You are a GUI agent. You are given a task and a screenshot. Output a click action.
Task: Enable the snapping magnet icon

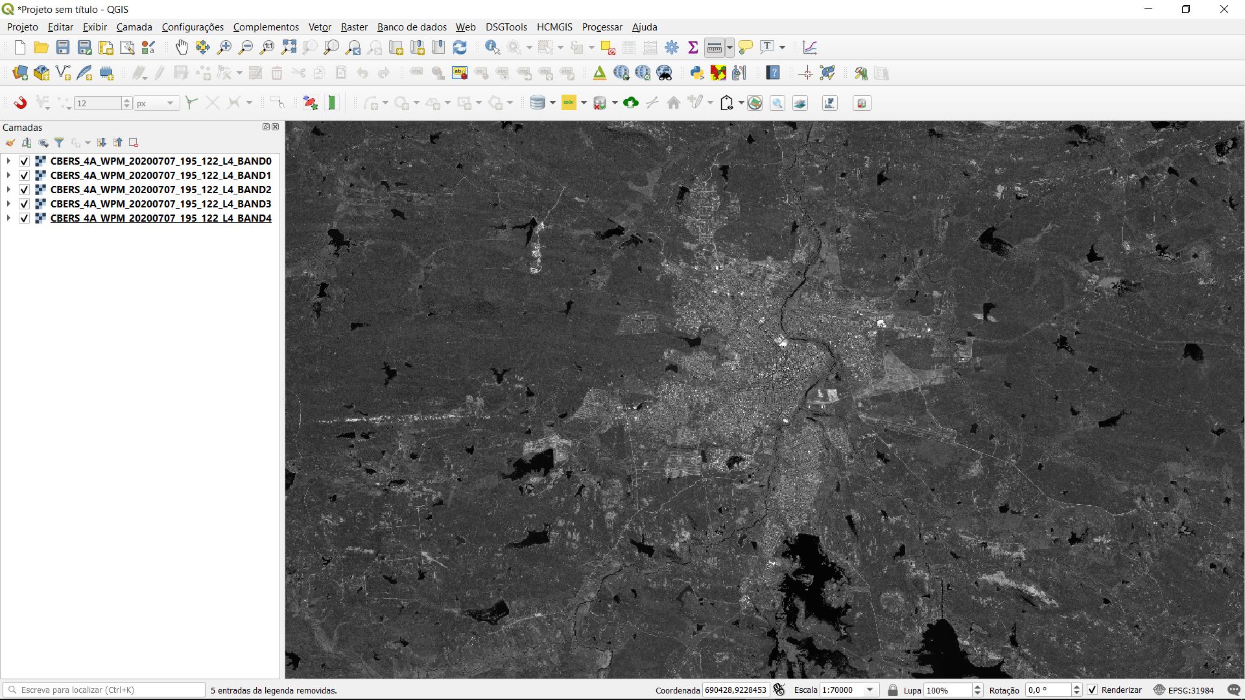coord(20,103)
